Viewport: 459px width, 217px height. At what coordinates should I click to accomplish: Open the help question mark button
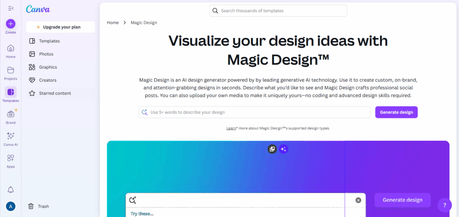(445, 205)
